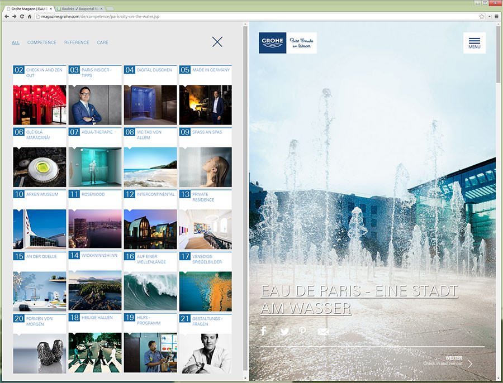
Task: Open article 04 Digital Duschen
Action: tap(150, 95)
